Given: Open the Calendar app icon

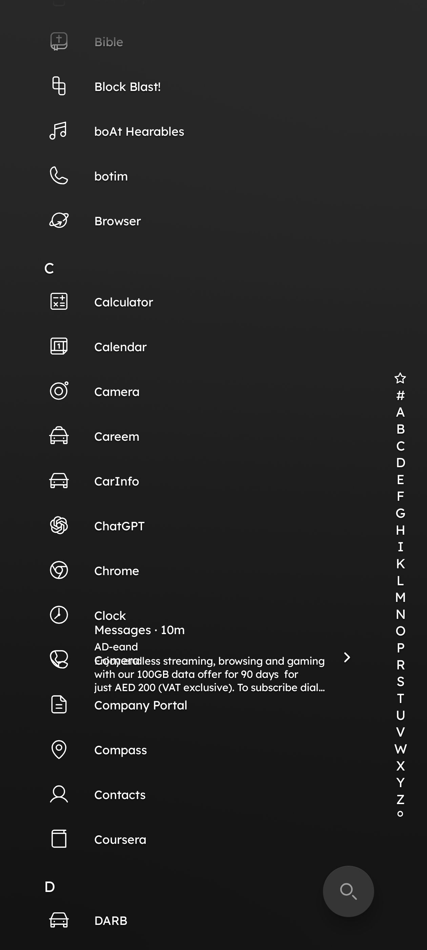Looking at the screenshot, I should click(59, 346).
